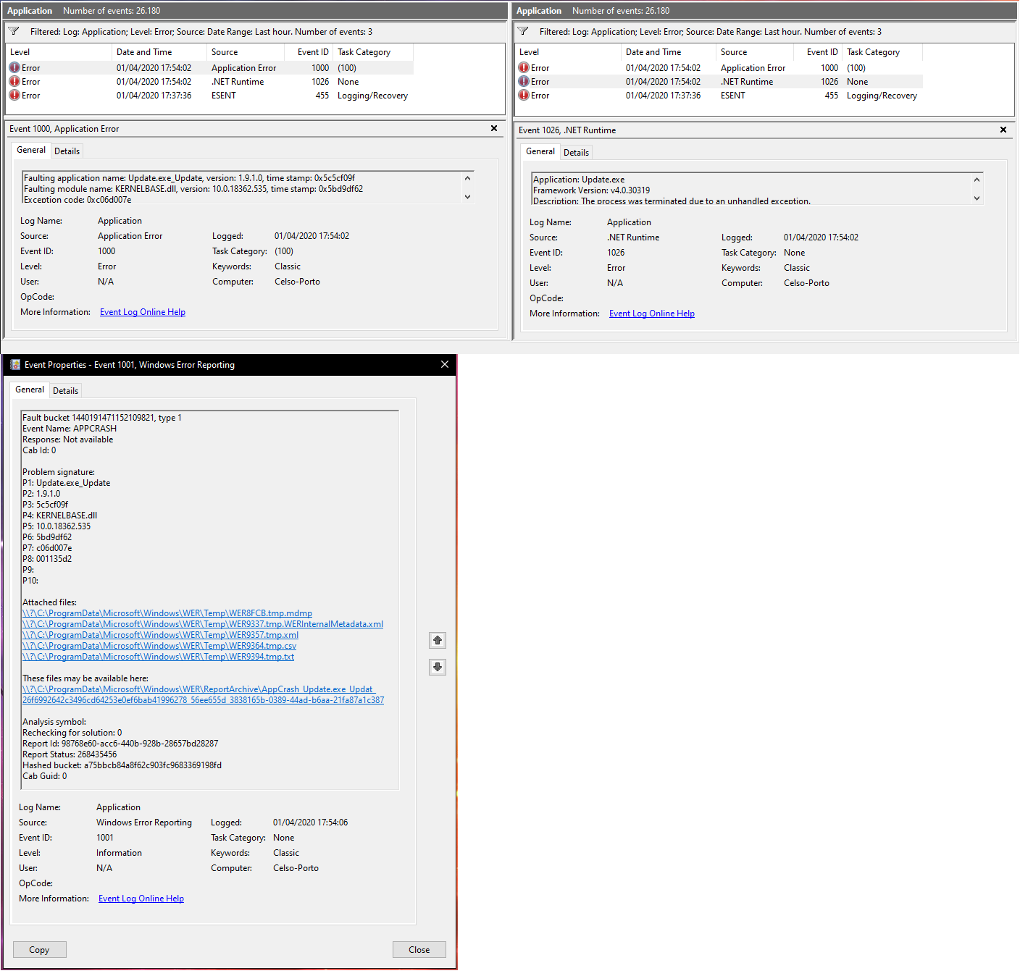
Task: Close the Event 1000 preview pane
Action: point(493,128)
